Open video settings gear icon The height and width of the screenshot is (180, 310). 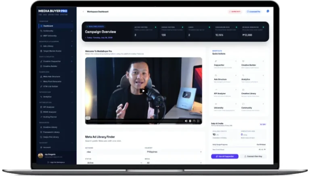(x=190, y=121)
